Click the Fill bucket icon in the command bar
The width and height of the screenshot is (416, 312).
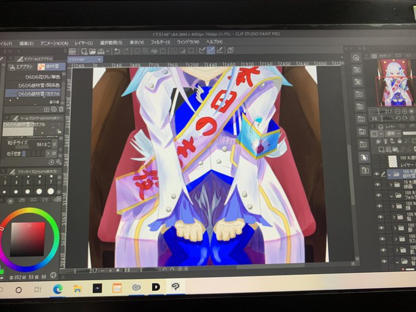click(x=154, y=51)
